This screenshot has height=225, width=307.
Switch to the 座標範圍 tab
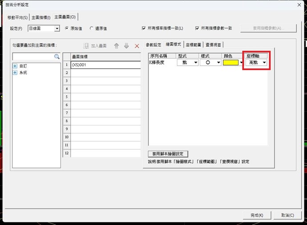click(193, 45)
